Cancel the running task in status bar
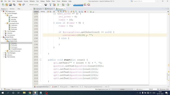 point(135,89)
